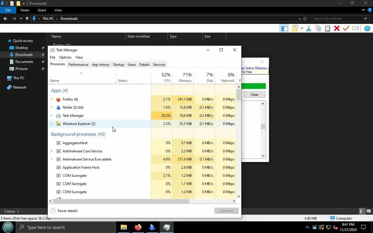Click the Copy icon in Explorer toolbar

[x=318, y=28]
